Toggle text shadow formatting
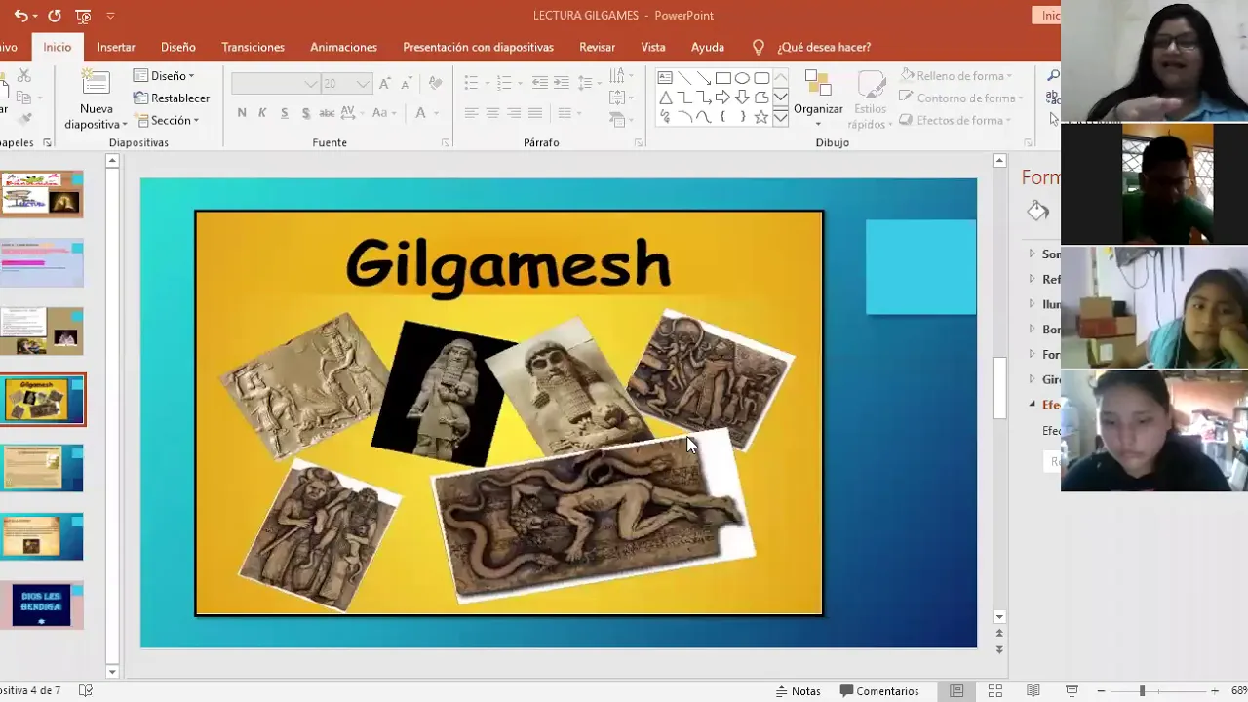 (305, 113)
